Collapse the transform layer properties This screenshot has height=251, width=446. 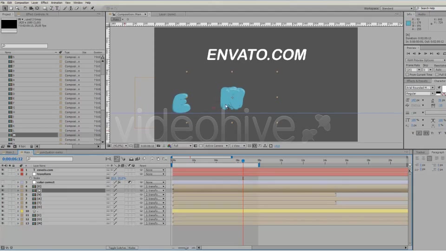click(18, 174)
